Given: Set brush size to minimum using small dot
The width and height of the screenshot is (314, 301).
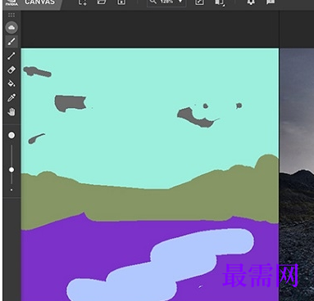Looking at the screenshot, I should point(11,190).
